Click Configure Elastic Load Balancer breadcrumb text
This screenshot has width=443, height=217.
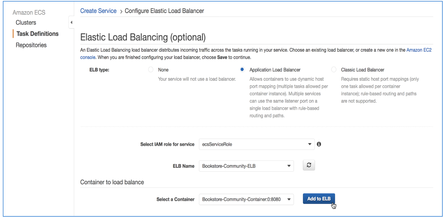(x=164, y=11)
